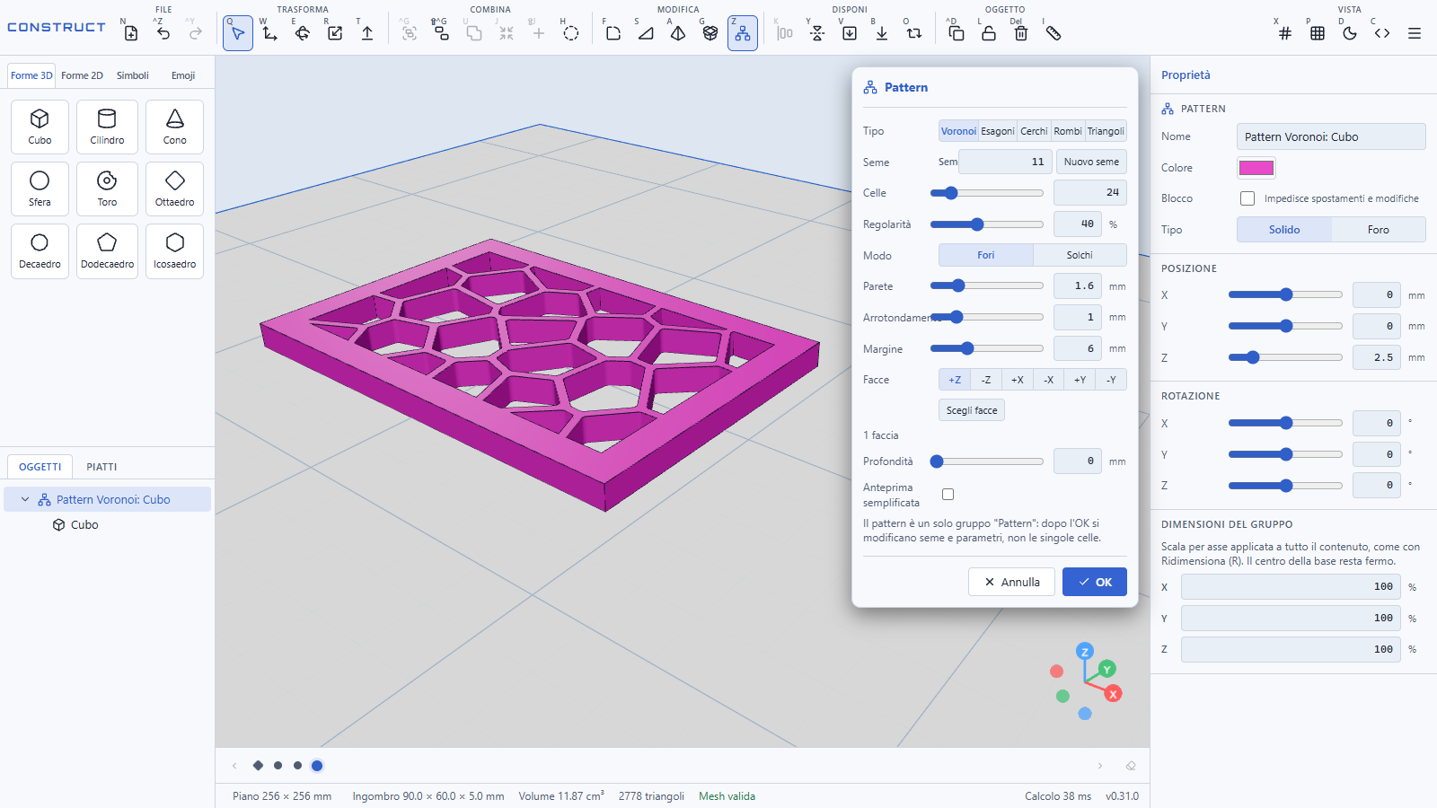Viewport: 1437px width, 808px height.
Task: Click the down-arrow-to-line tool in Disponi
Action: 882,33
